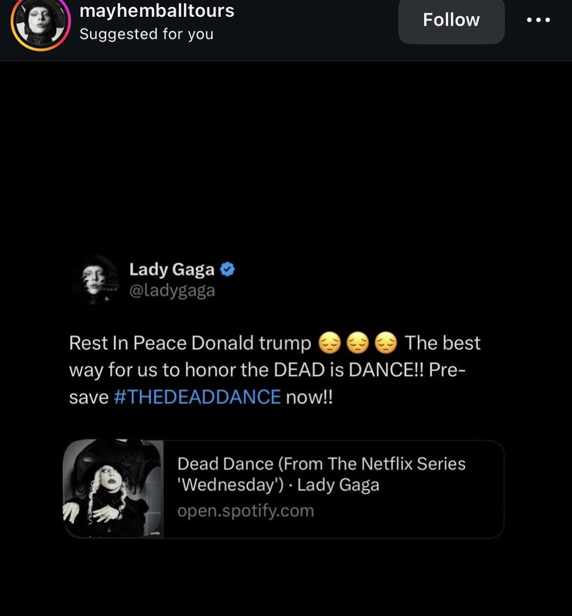Tap the Spotify card cover thumbnail

tap(113, 488)
